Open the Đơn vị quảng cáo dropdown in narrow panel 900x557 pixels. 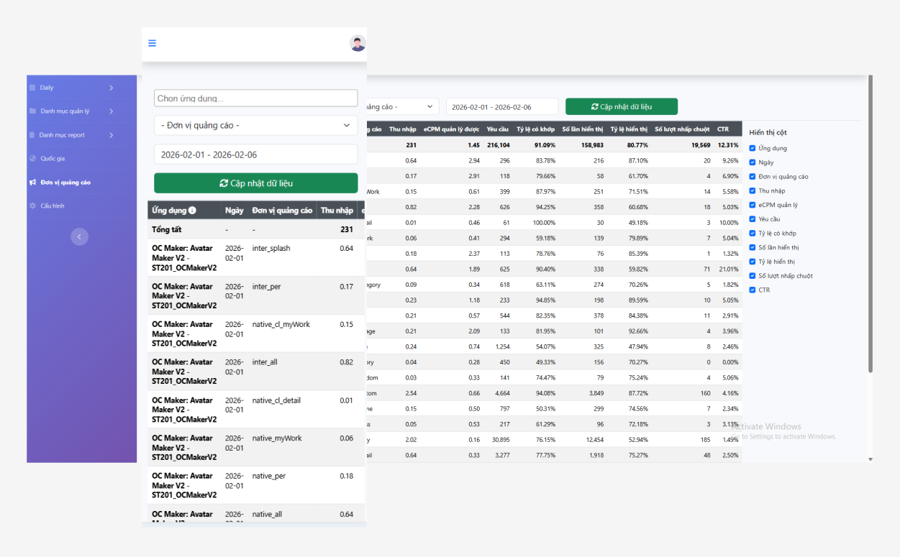(x=255, y=125)
